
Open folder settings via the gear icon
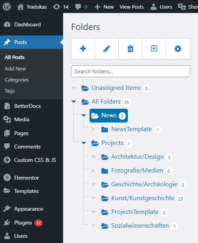tap(178, 49)
